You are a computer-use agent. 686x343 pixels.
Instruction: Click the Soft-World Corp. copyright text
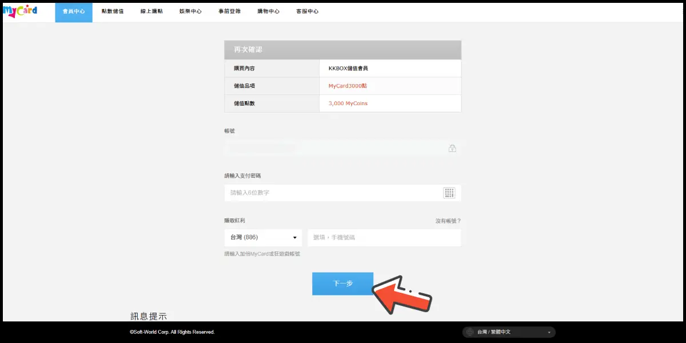pos(172,332)
